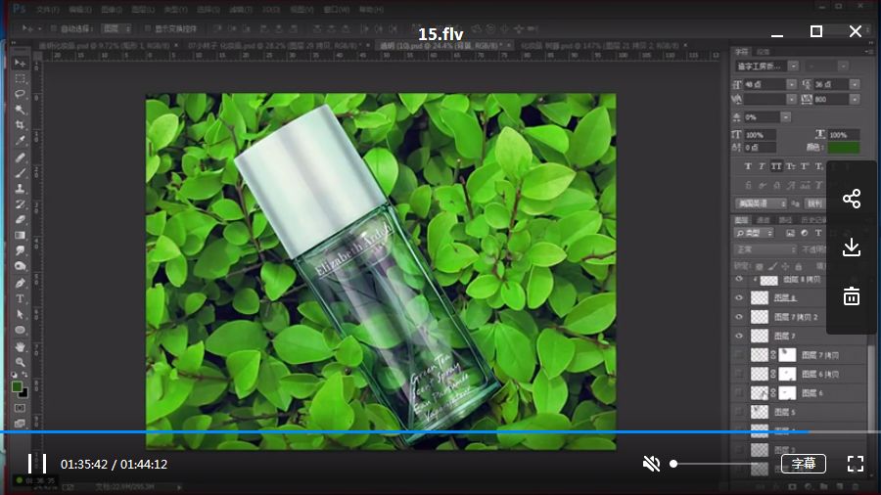Click the vertical scale 100% field
The height and width of the screenshot is (495, 881).
760,135
